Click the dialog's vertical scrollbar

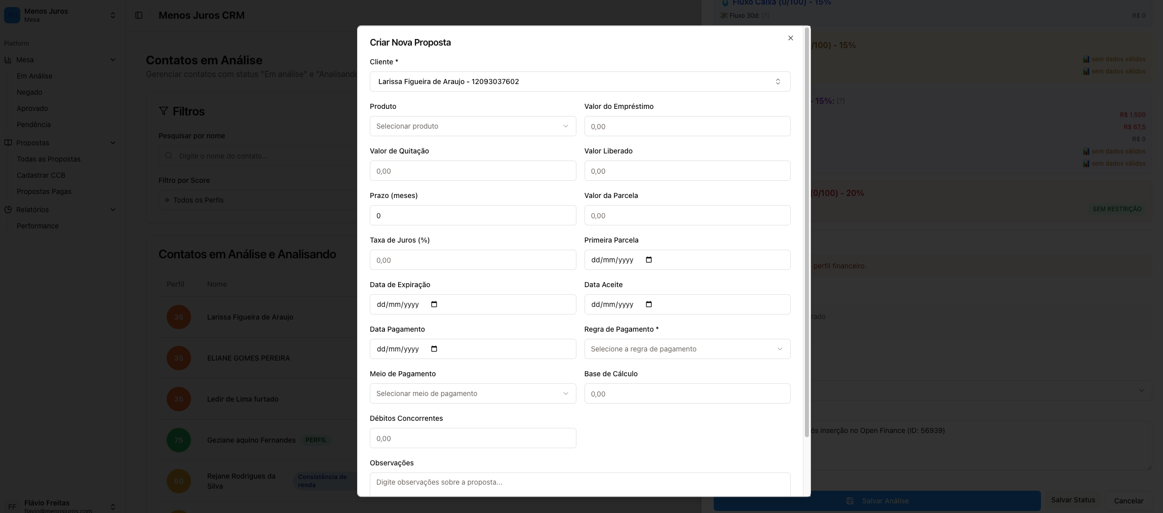(806, 228)
